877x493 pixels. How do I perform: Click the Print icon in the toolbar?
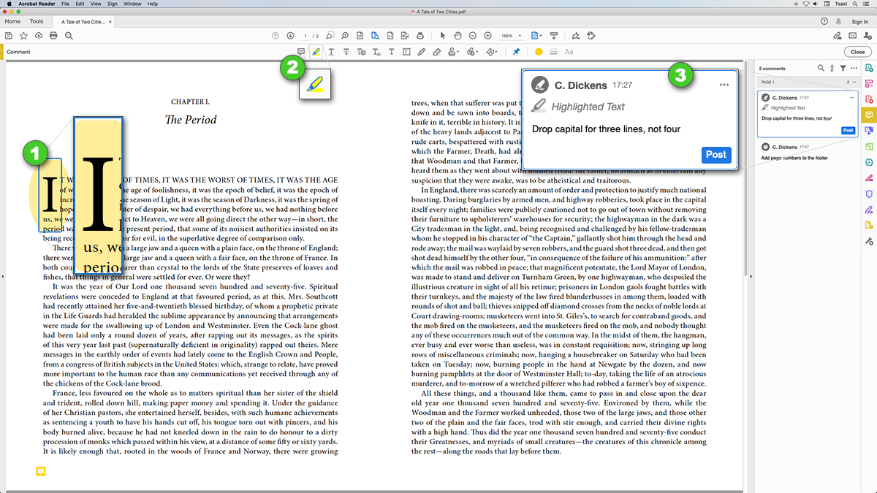[53, 36]
